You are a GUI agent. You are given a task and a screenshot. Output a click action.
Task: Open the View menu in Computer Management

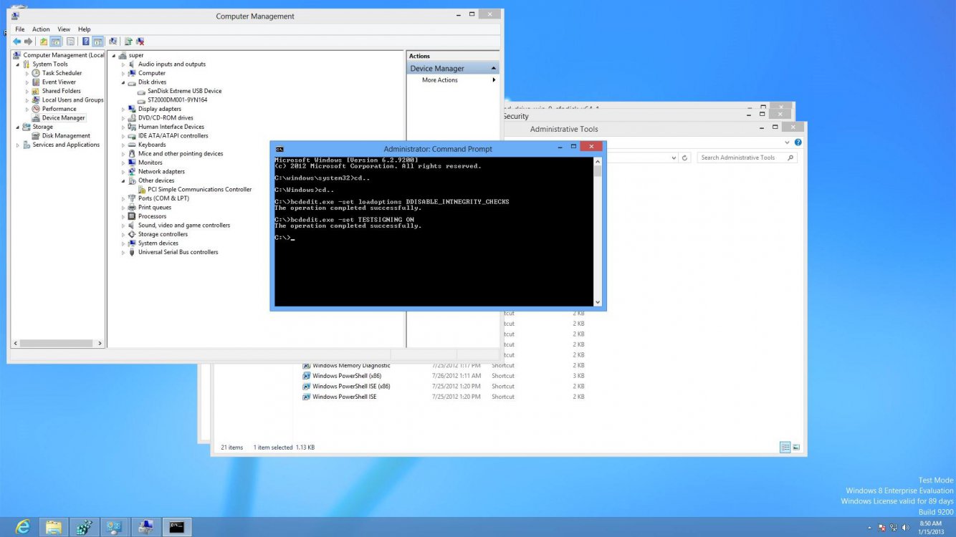click(64, 29)
